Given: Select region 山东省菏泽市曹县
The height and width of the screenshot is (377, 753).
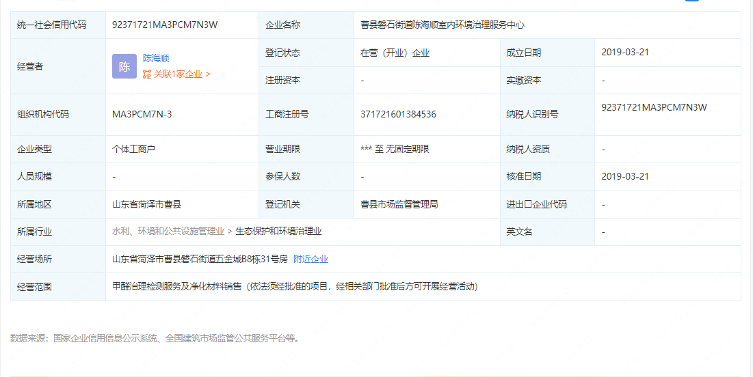Looking at the screenshot, I should pyautogui.click(x=146, y=204).
